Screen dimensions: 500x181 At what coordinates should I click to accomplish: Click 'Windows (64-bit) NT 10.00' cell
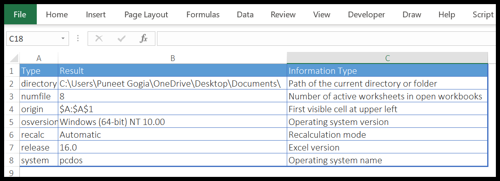pyautogui.click(x=173, y=122)
